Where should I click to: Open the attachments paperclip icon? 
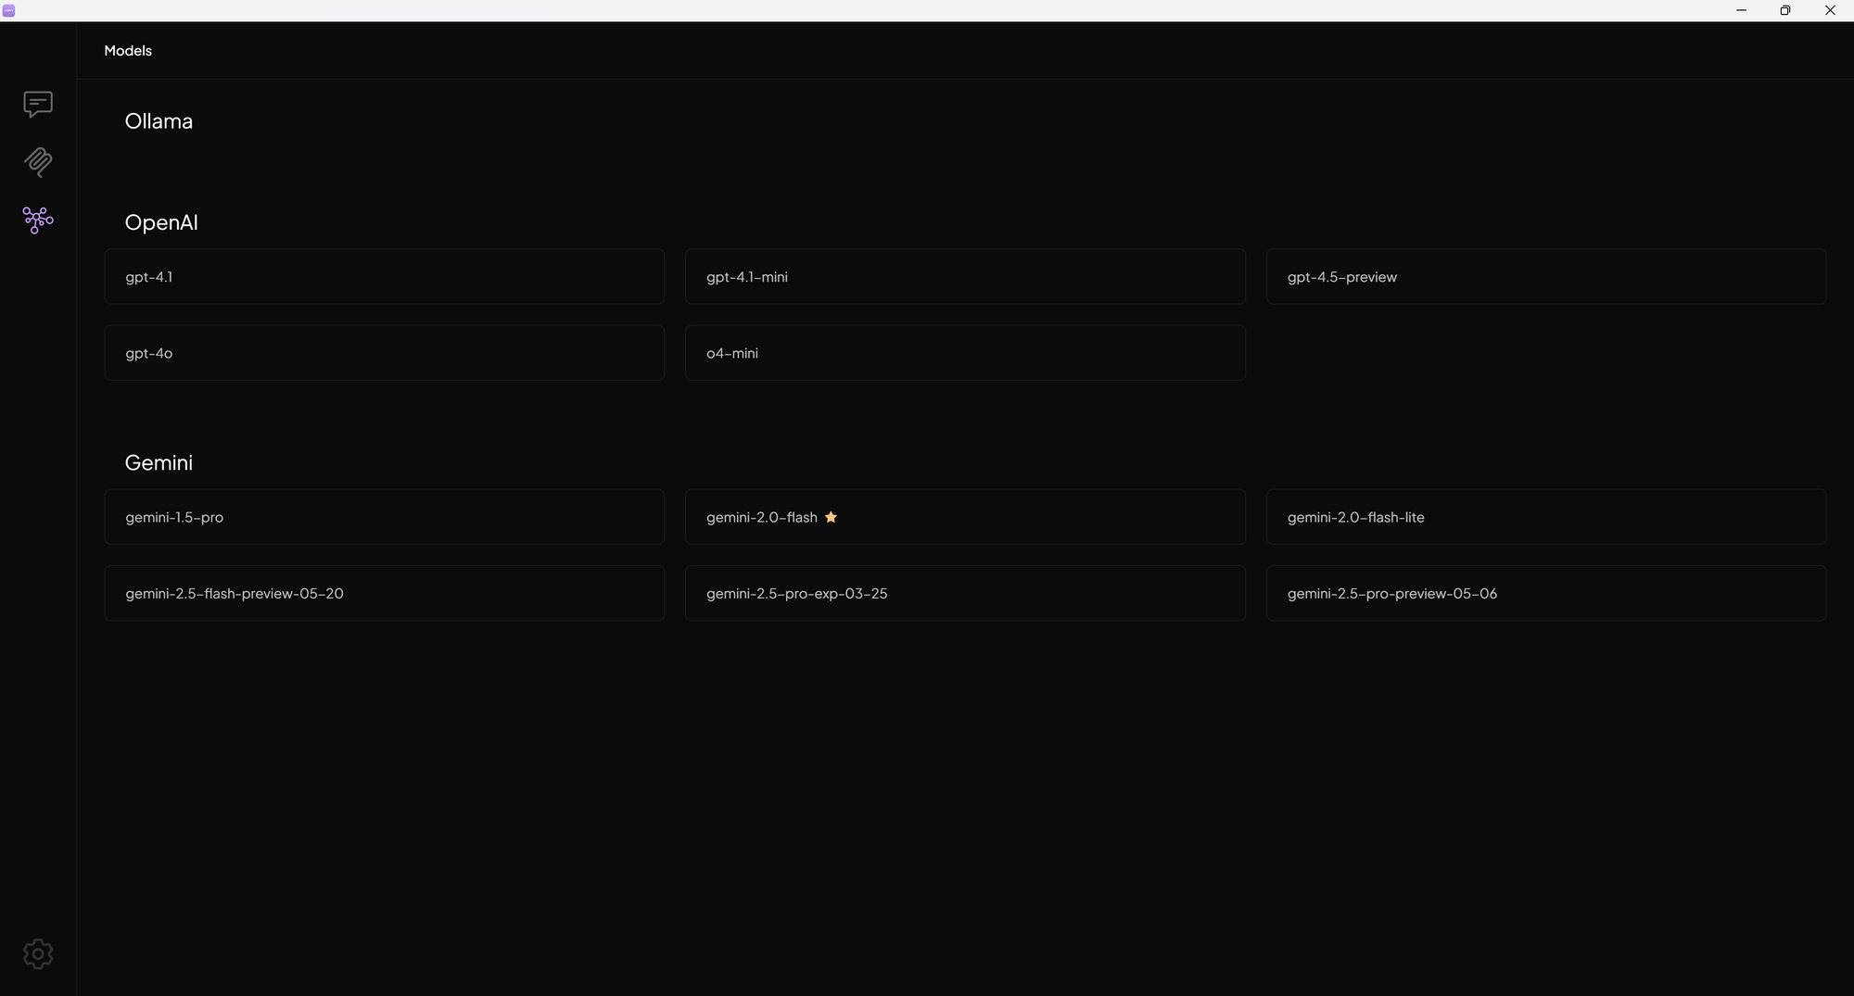pyautogui.click(x=38, y=162)
